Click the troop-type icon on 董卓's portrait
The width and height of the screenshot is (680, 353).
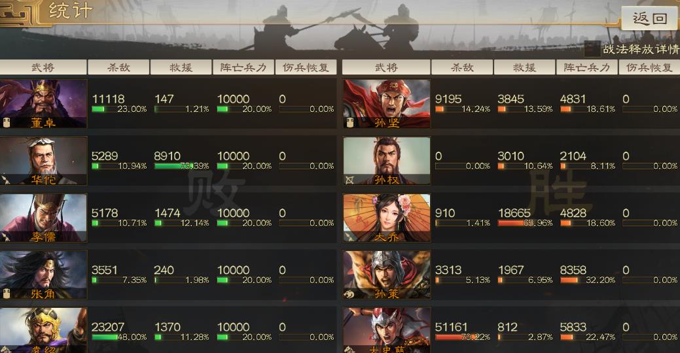[x=6, y=123]
